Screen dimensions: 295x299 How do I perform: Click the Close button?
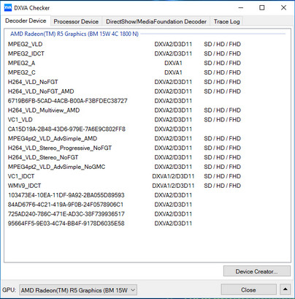point(248,289)
